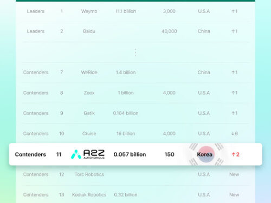Click rank number 10
Screen dimensions: 271x203
pyautogui.click(x=62, y=134)
